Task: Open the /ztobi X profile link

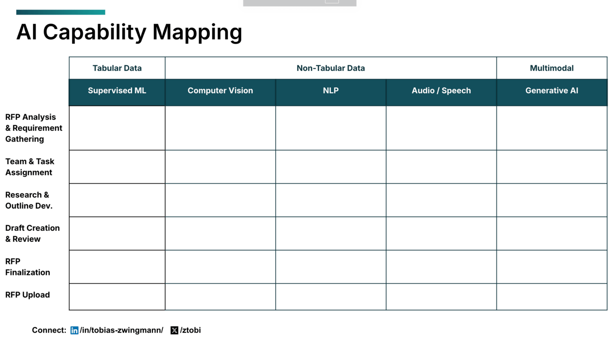Action: coord(190,330)
